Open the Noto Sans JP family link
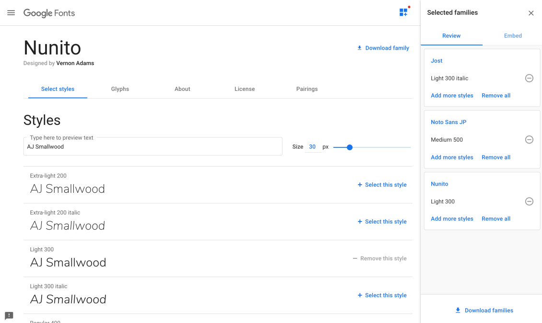Screen dimensions: 542x323 (x=449, y=122)
